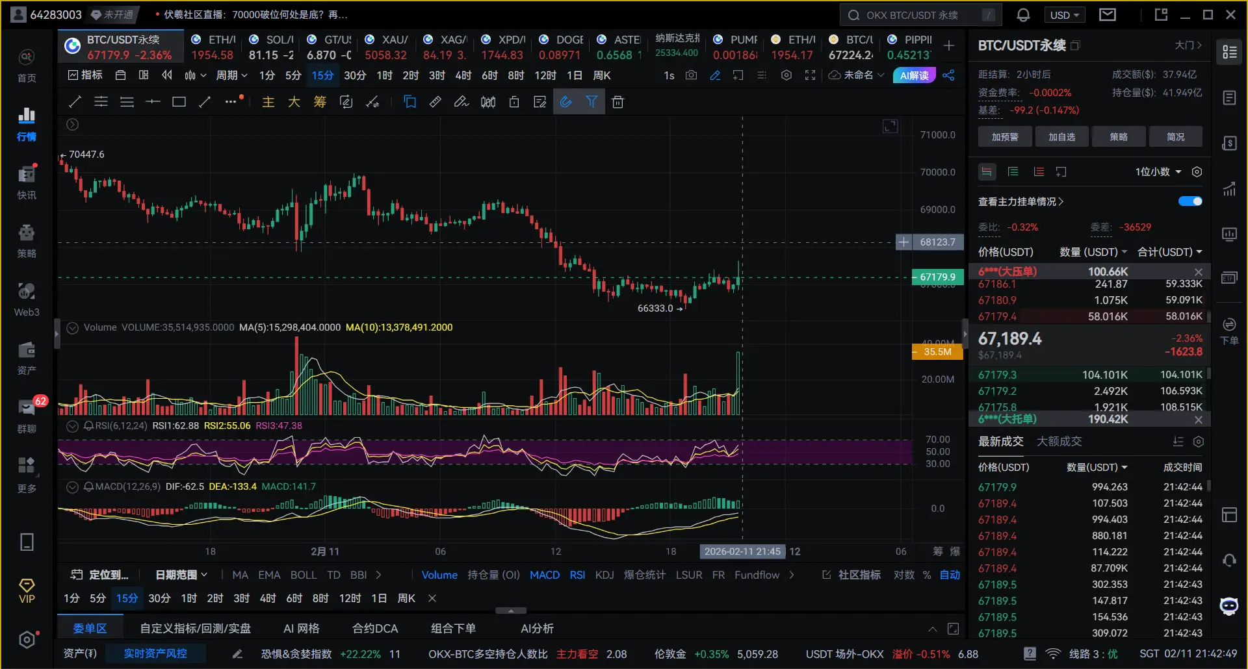The height and width of the screenshot is (669, 1248).
Task: Toggle the 查看主力挂单情况 switch
Action: 1190,201
